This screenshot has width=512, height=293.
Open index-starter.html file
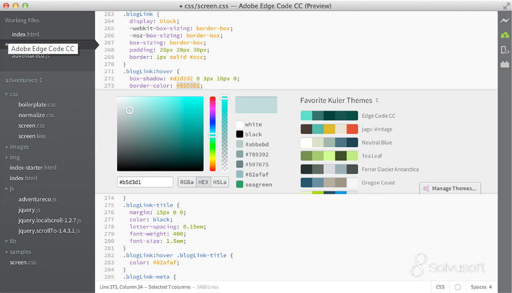[33, 168]
